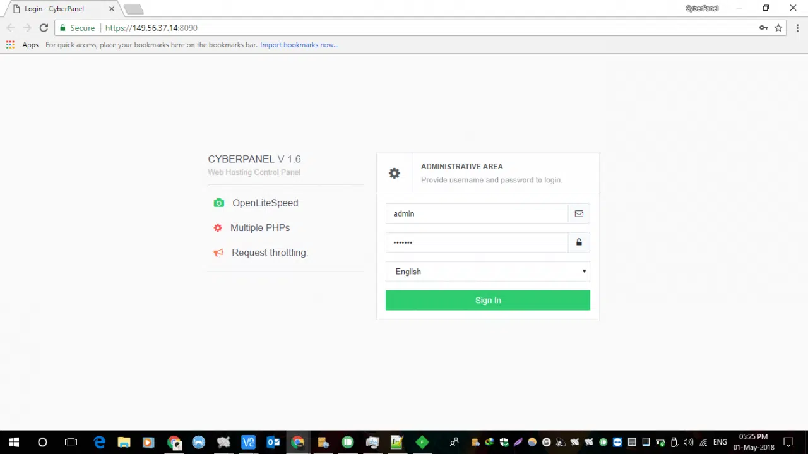
Task: Open Outlook from the taskbar
Action: 273,443
